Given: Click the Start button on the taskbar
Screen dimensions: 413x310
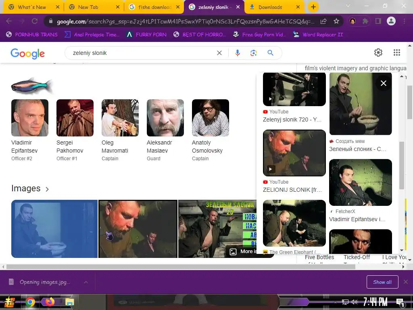Looking at the screenshot, I should click(x=9, y=302).
